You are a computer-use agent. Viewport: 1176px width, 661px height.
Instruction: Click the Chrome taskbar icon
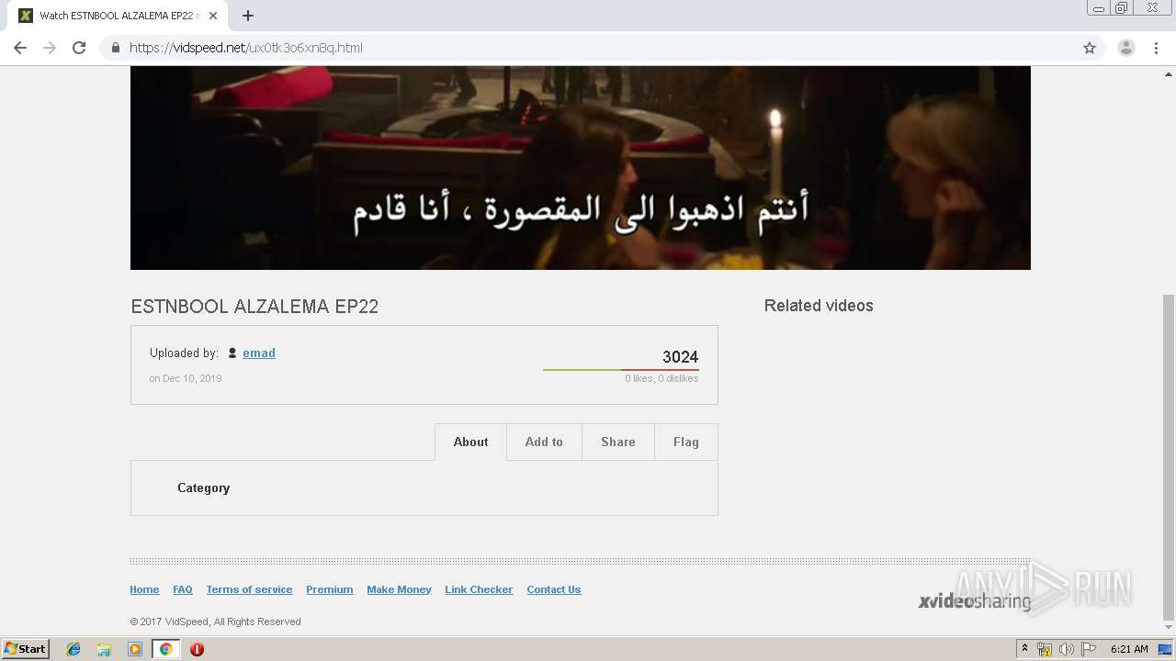coord(165,649)
